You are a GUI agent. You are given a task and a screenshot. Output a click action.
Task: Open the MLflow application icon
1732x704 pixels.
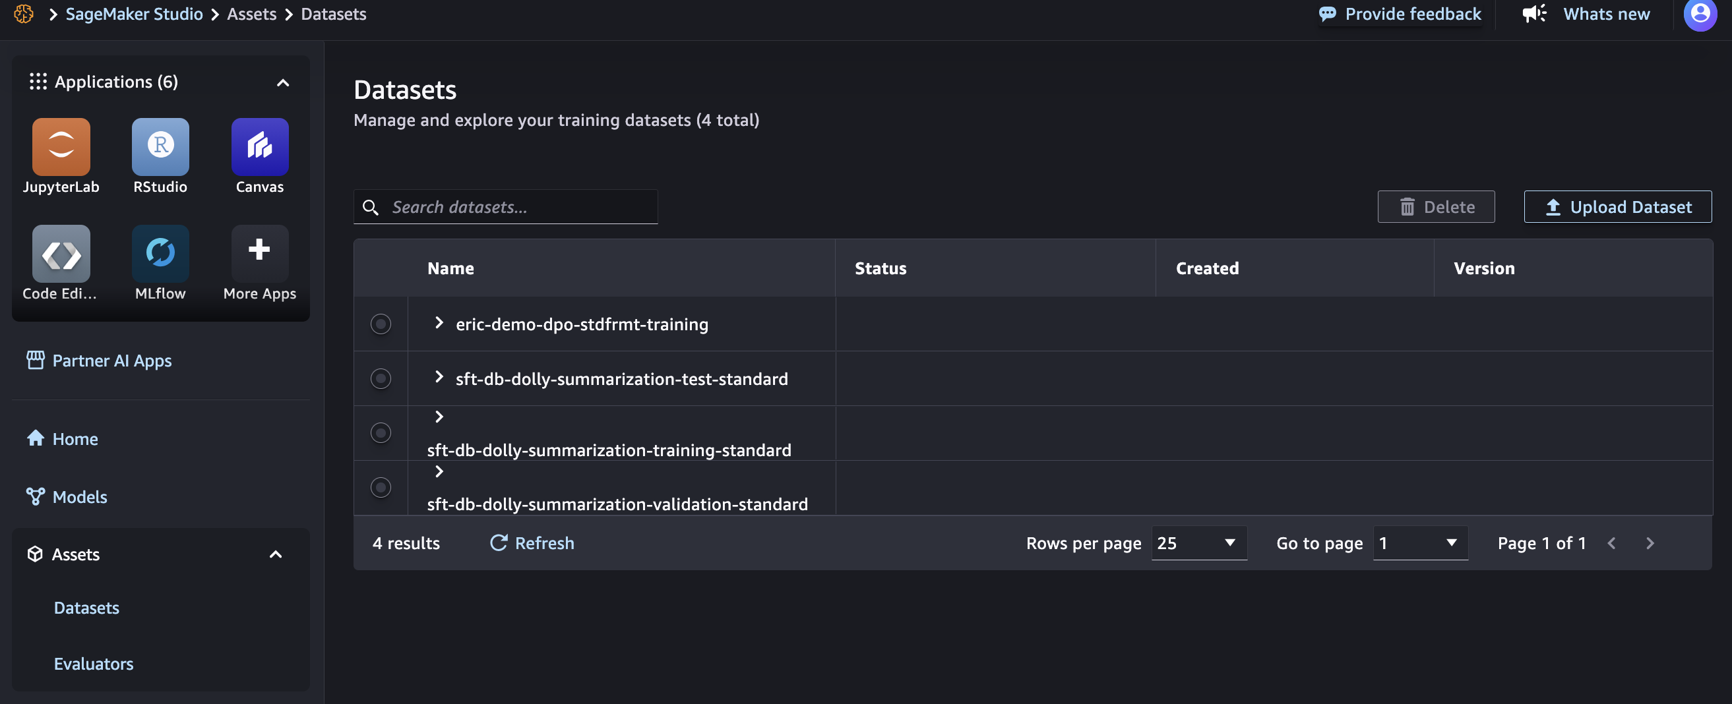[x=160, y=253]
